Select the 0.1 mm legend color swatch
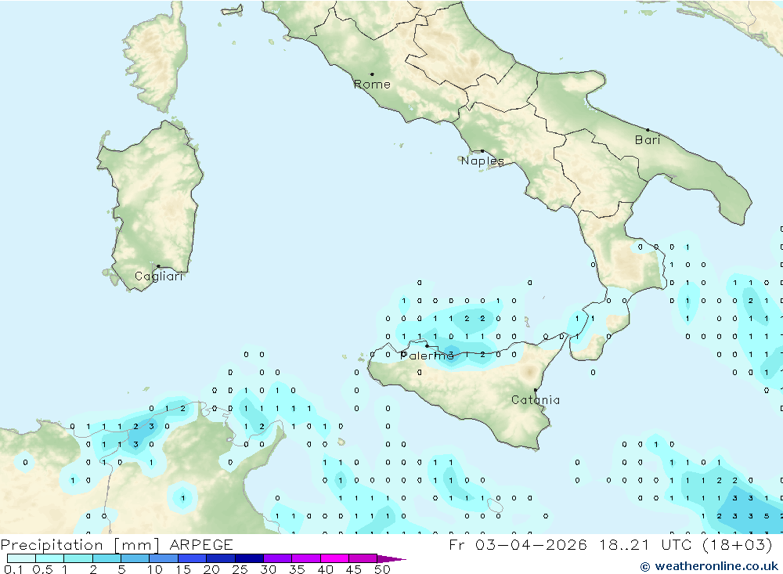Image resolution: width=783 pixels, height=574 pixels. (x=21, y=558)
